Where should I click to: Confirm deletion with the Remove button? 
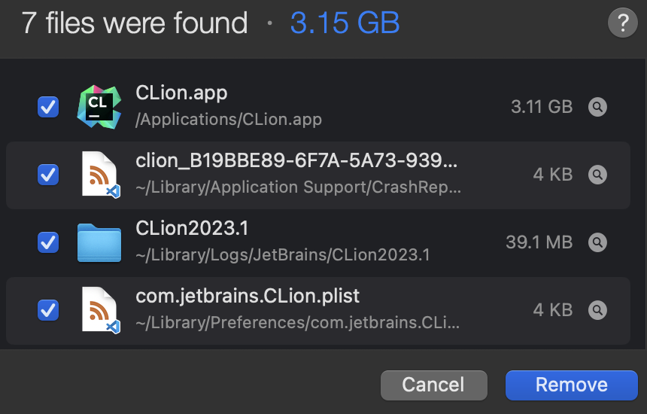click(x=571, y=385)
